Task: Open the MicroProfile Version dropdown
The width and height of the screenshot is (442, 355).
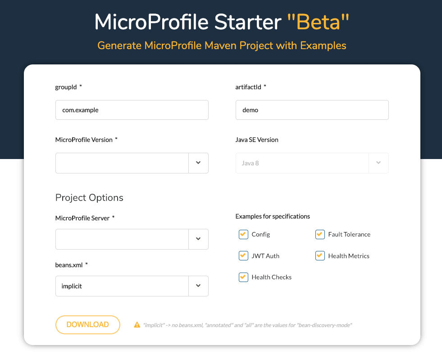Action: pyautogui.click(x=132, y=163)
